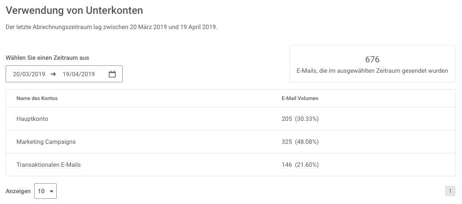This screenshot has height=204, width=462.
Task: Select start date 20/03/2019 field
Action: pos(29,74)
